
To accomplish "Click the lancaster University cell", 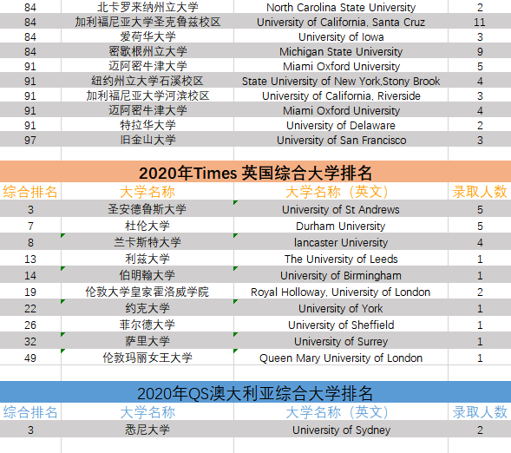I will (341, 242).
